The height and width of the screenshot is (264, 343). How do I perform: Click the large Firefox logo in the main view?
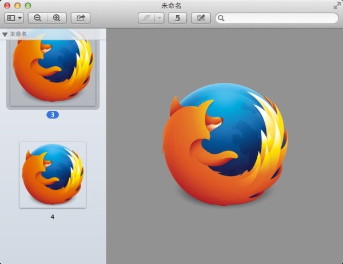pyautogui.click(x=225, y=144)
